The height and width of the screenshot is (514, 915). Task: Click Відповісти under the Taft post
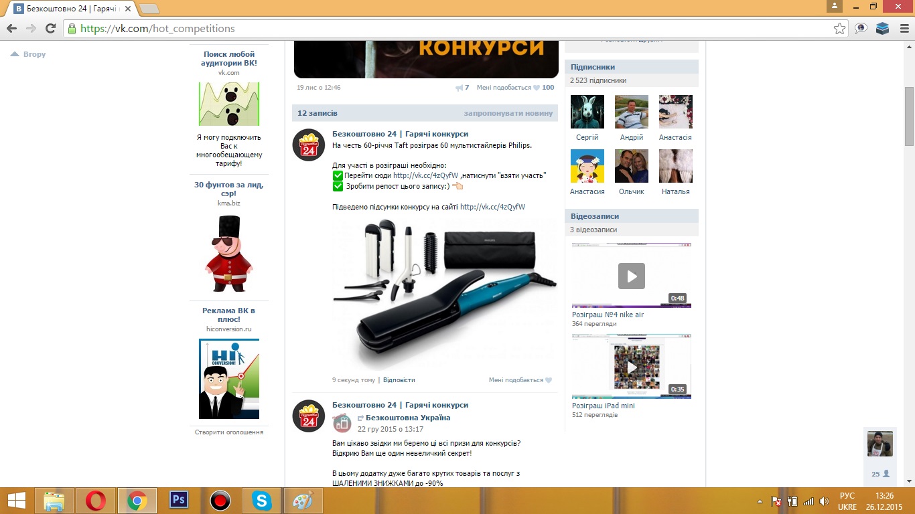click(x=399, y=379)
